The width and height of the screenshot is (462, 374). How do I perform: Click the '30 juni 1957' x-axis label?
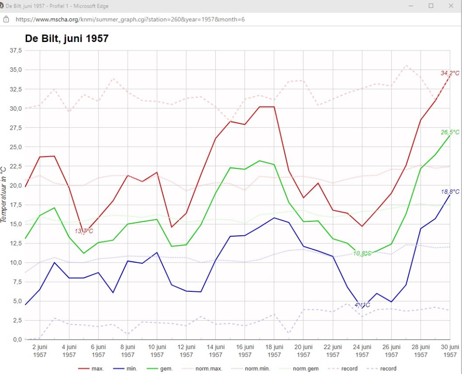[450, 351]
